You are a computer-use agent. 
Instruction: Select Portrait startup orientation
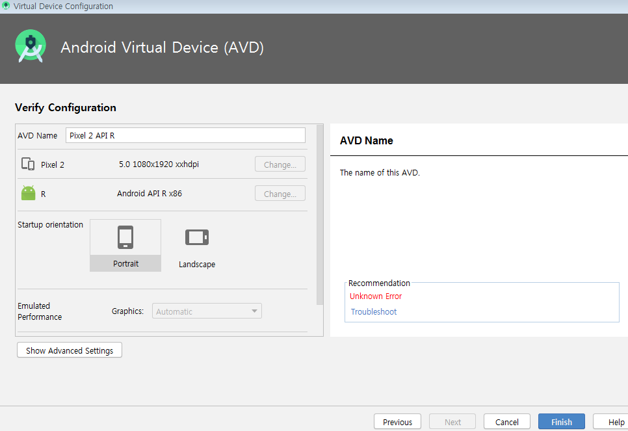point(125,245)
